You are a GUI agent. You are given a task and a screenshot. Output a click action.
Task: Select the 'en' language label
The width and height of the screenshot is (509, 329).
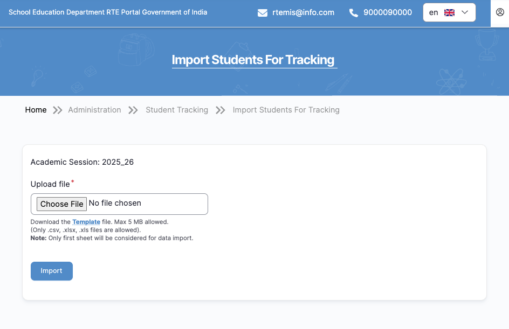(x=434, y=12)
